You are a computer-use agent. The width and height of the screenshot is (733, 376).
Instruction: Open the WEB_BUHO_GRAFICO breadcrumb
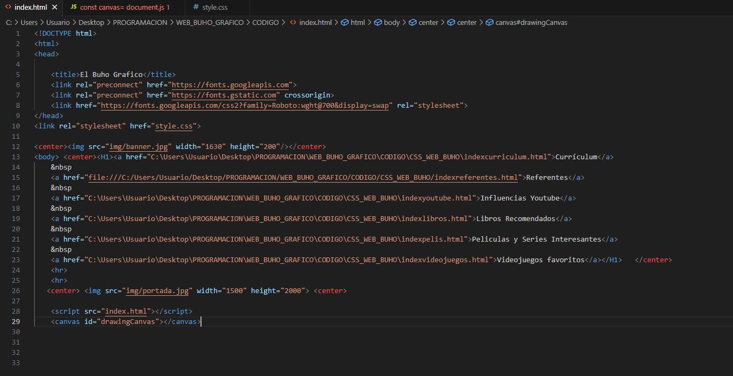point(210,22)
